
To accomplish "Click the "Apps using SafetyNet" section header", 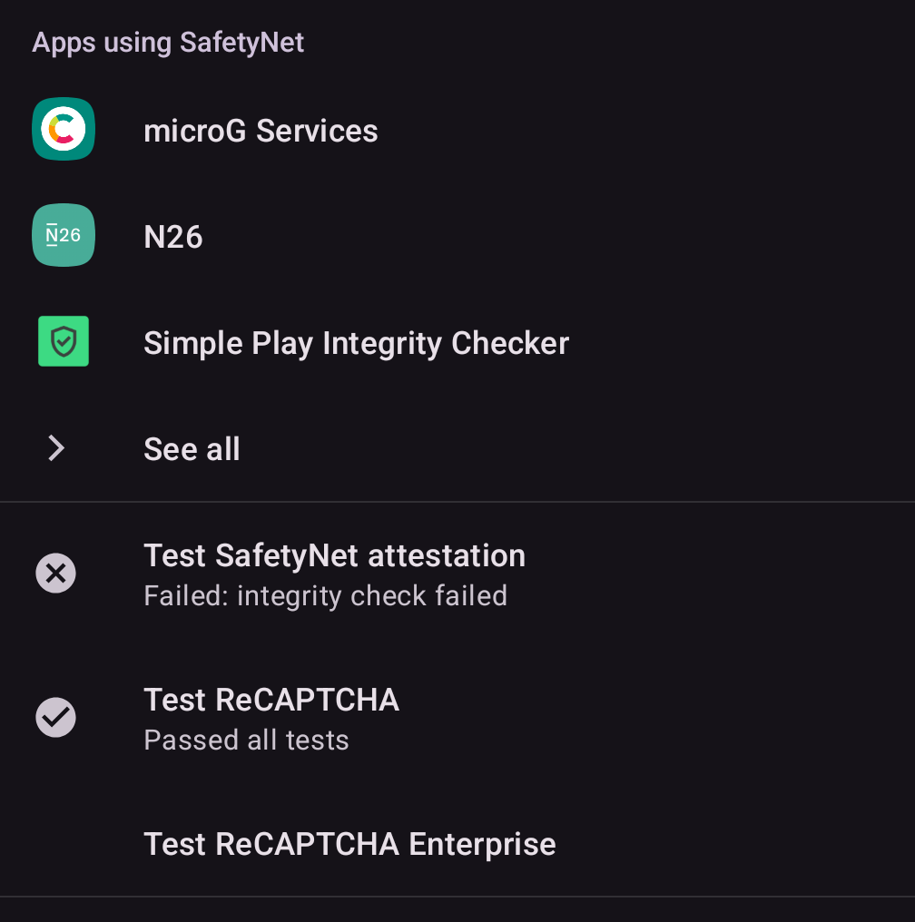I will (168, 42).
